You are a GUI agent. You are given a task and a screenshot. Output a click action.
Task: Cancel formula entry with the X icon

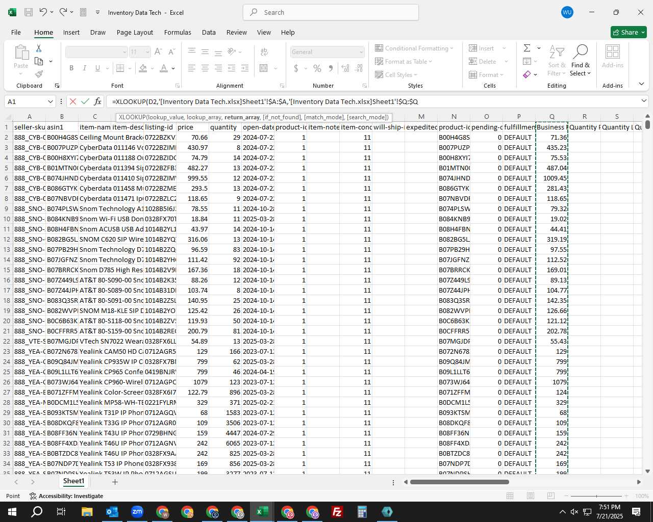pos(73,101)
